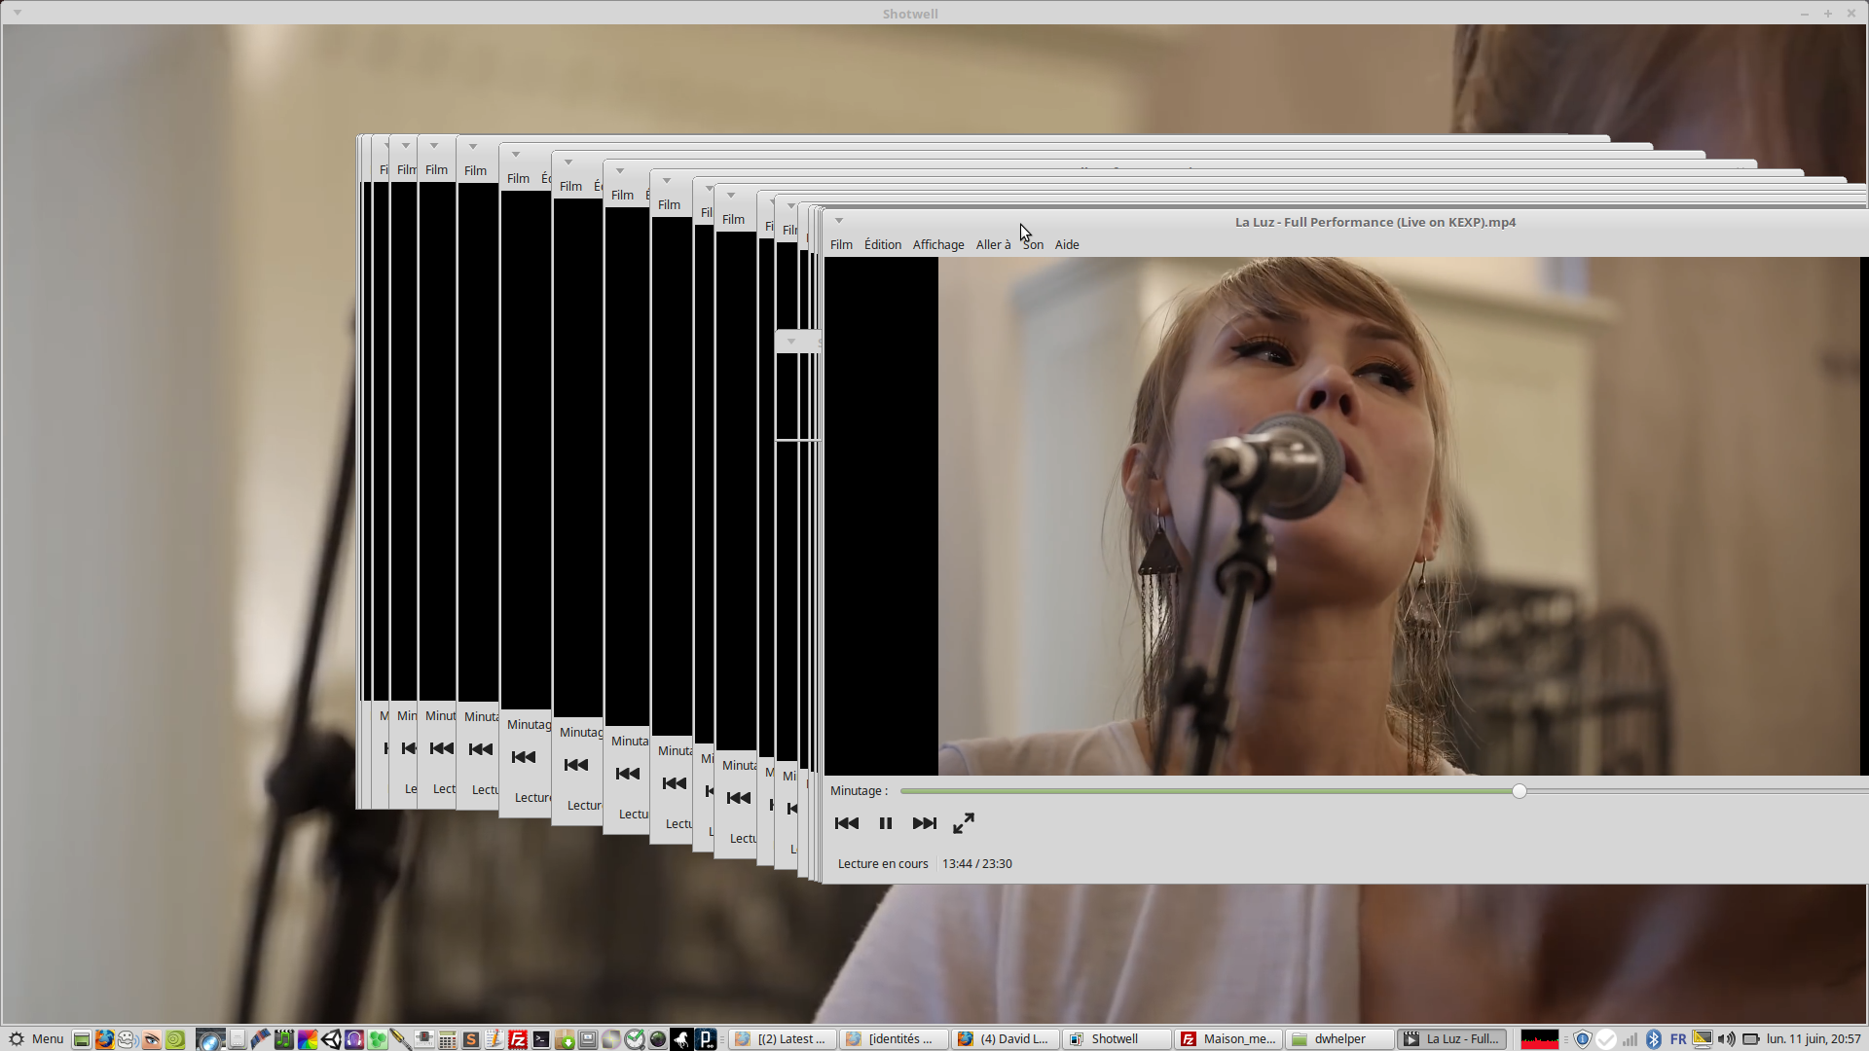The height and width of the screenshot is (1051, 1869).
Task: Open the volume speaker tray icon
Action: [1726, 1039]
